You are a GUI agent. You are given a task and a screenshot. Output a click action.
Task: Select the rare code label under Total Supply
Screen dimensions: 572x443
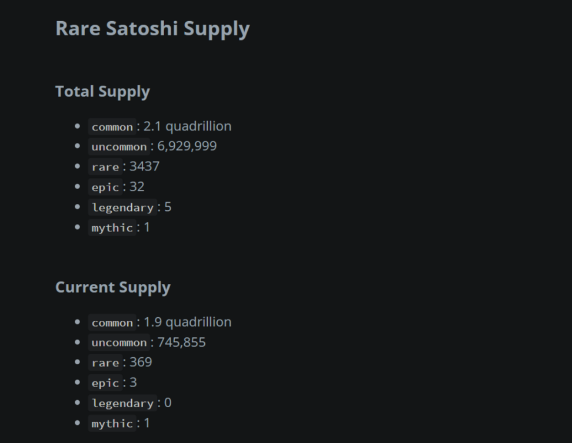105,167
